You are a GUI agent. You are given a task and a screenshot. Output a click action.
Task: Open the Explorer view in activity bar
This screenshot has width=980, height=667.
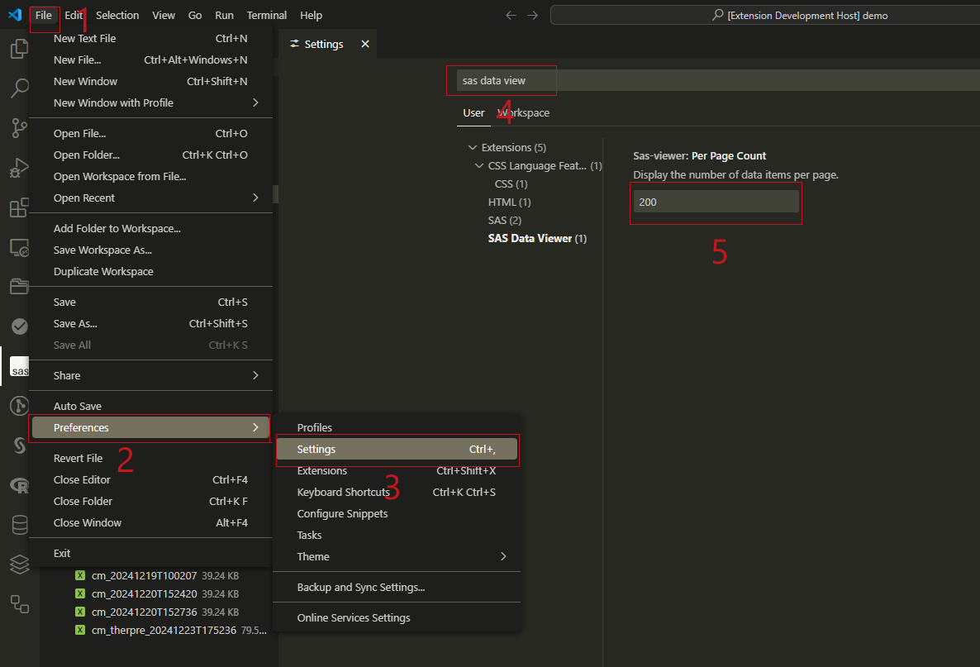coord(19,48)
